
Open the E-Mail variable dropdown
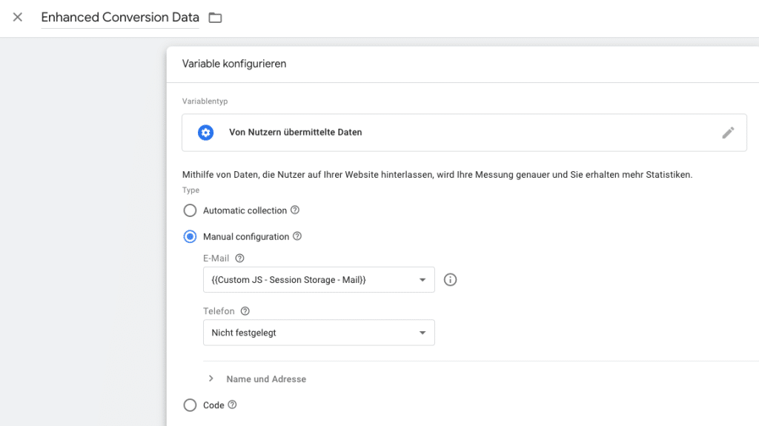(x=319, y=280)
